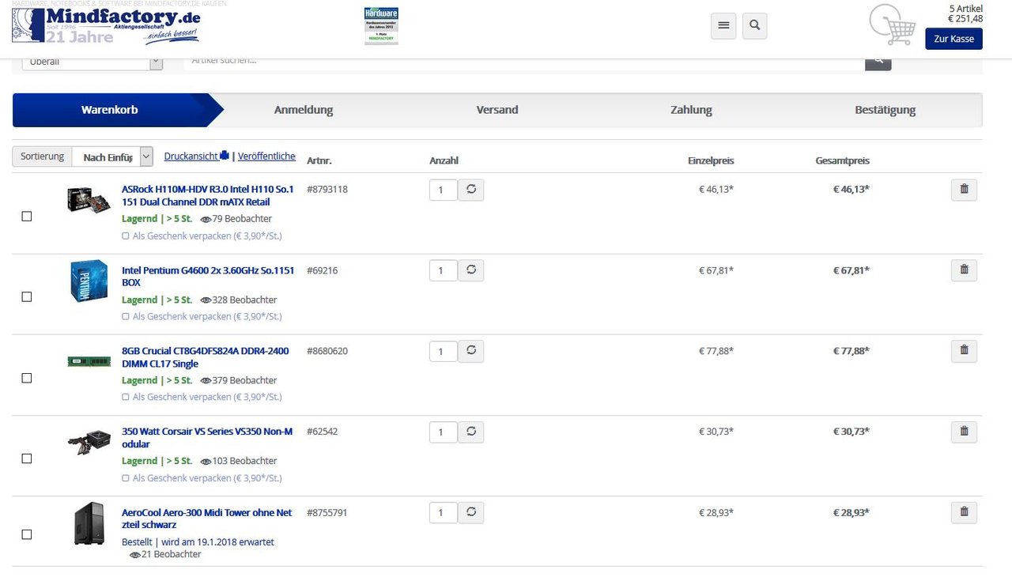1012x577 pixels.
Task: Click the Gesamtpreis column header
Action: [843, 160]
